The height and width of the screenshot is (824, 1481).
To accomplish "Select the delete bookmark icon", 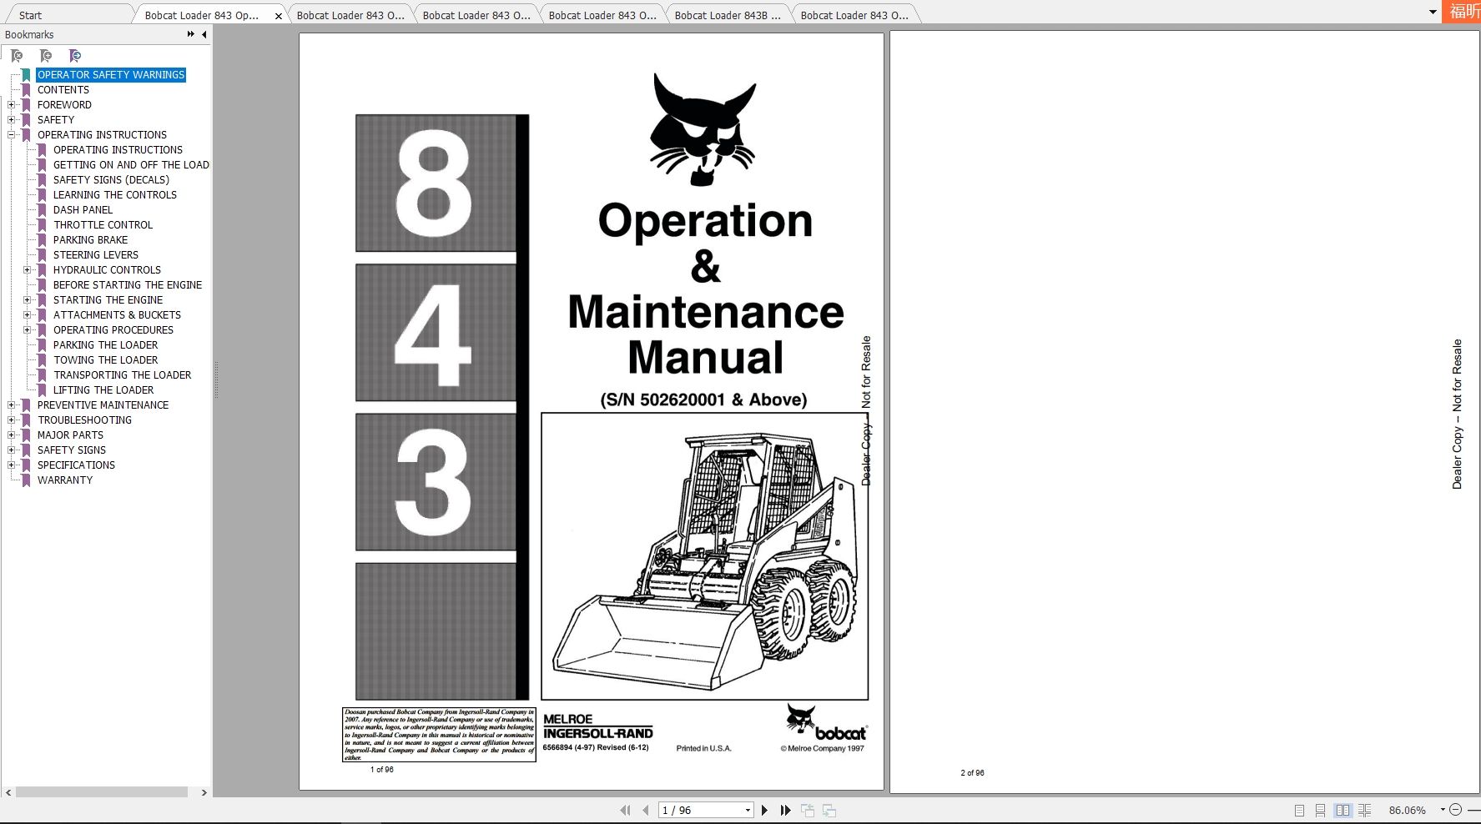I will [x=17, y=56].
